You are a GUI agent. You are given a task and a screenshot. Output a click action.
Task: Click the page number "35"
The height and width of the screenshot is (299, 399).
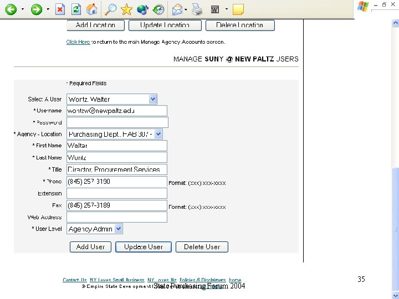point(361,279)
